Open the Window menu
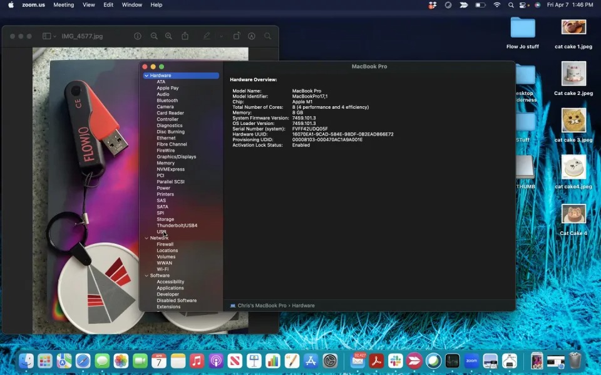601x375 pixels. [x=131, y=5]
